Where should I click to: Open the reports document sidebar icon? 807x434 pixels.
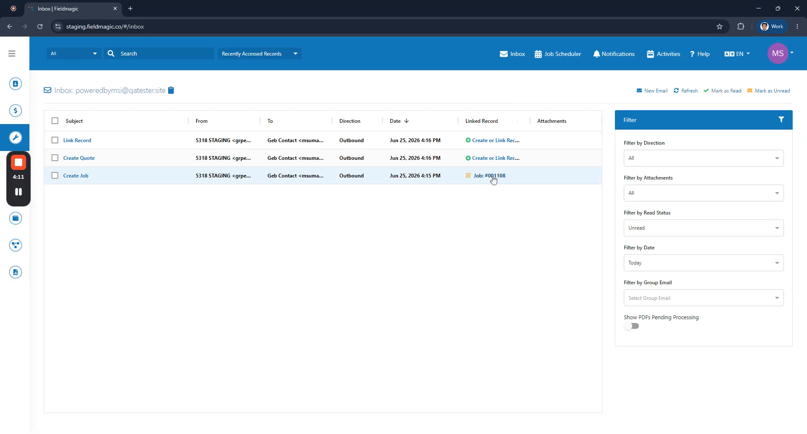tap(16, 272)
